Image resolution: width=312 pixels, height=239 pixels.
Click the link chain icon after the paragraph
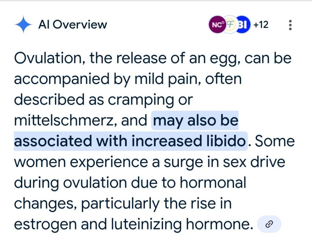(269, 225)
